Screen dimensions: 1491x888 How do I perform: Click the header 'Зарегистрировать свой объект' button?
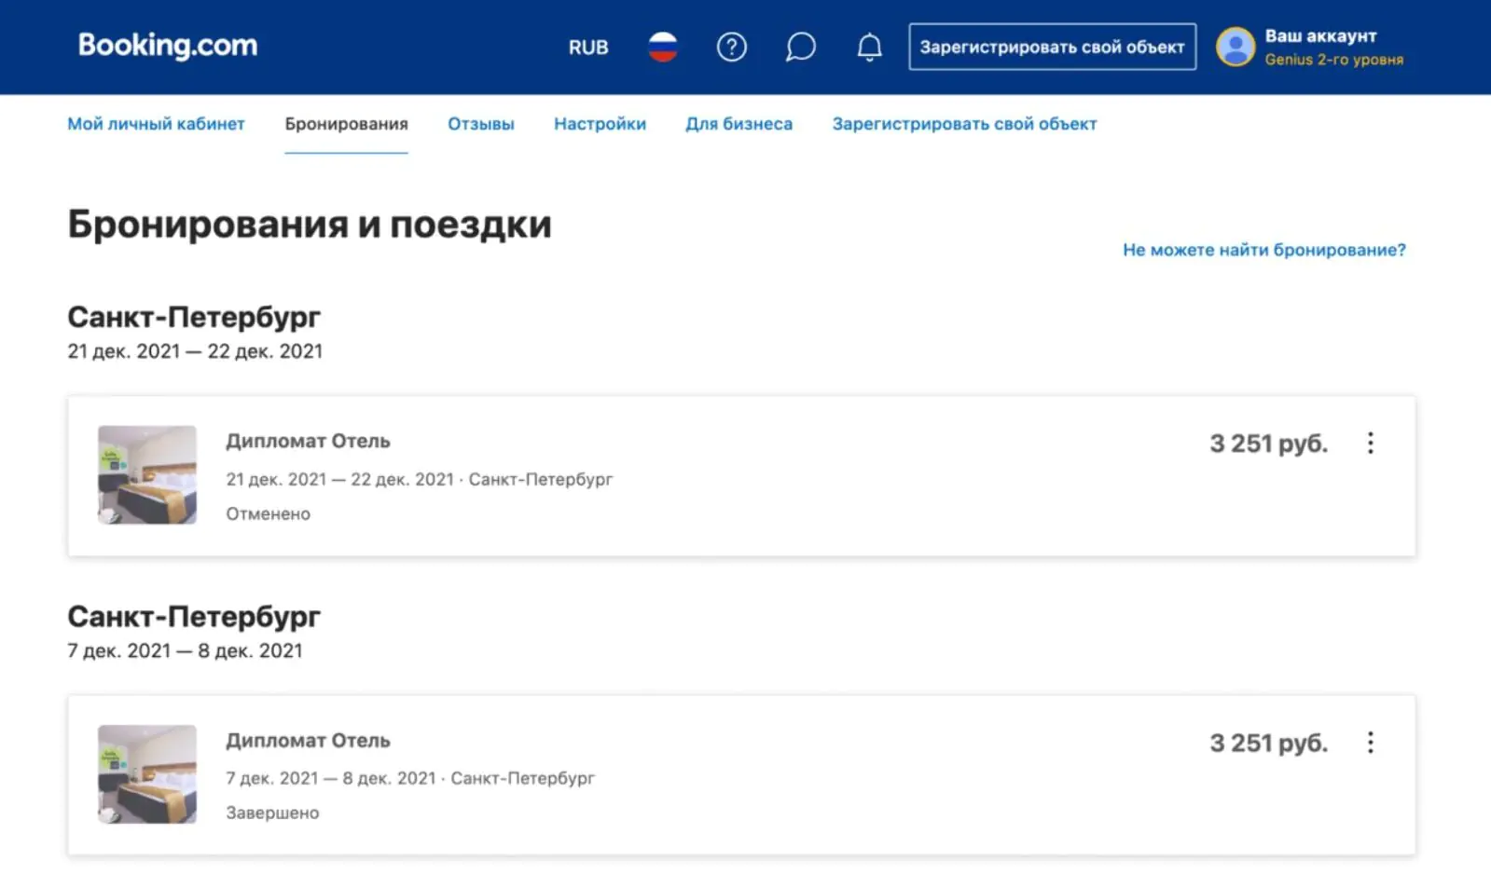coord(1053,47)
